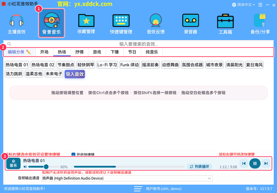The image size is (277, 193).
Task: Skip to the next track
Action: (x=266, y=163)
